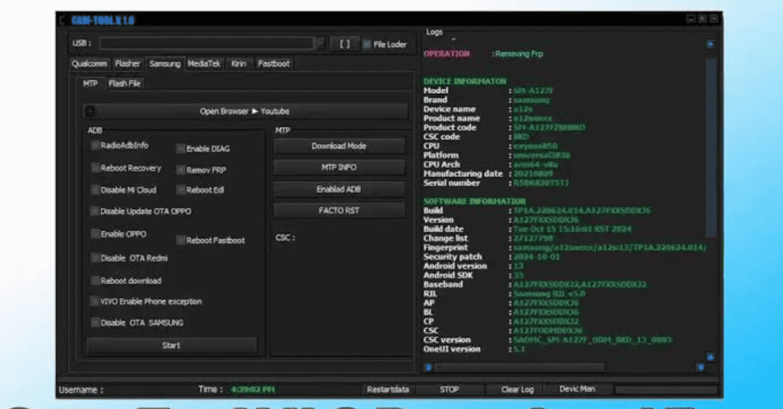
Task: Click the log horizontal scroll-left arrow
Action: [x=428, y=368]
